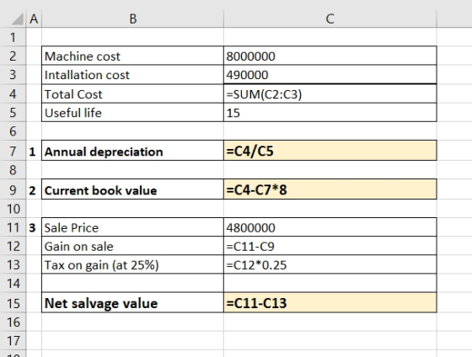The width and height of the screenshot is (472, 357).
Task: Click the bold 2 in cell A9
Action: 32,190
